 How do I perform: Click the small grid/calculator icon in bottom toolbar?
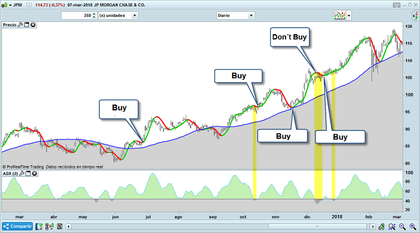pos(59,227)
